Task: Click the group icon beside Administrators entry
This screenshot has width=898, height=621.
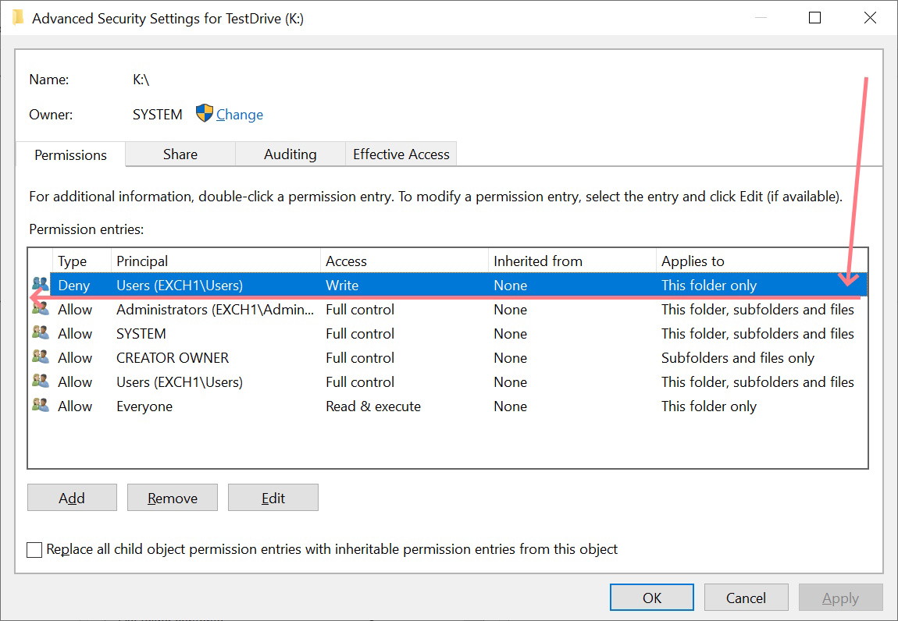Action: [x=40, y=310]
